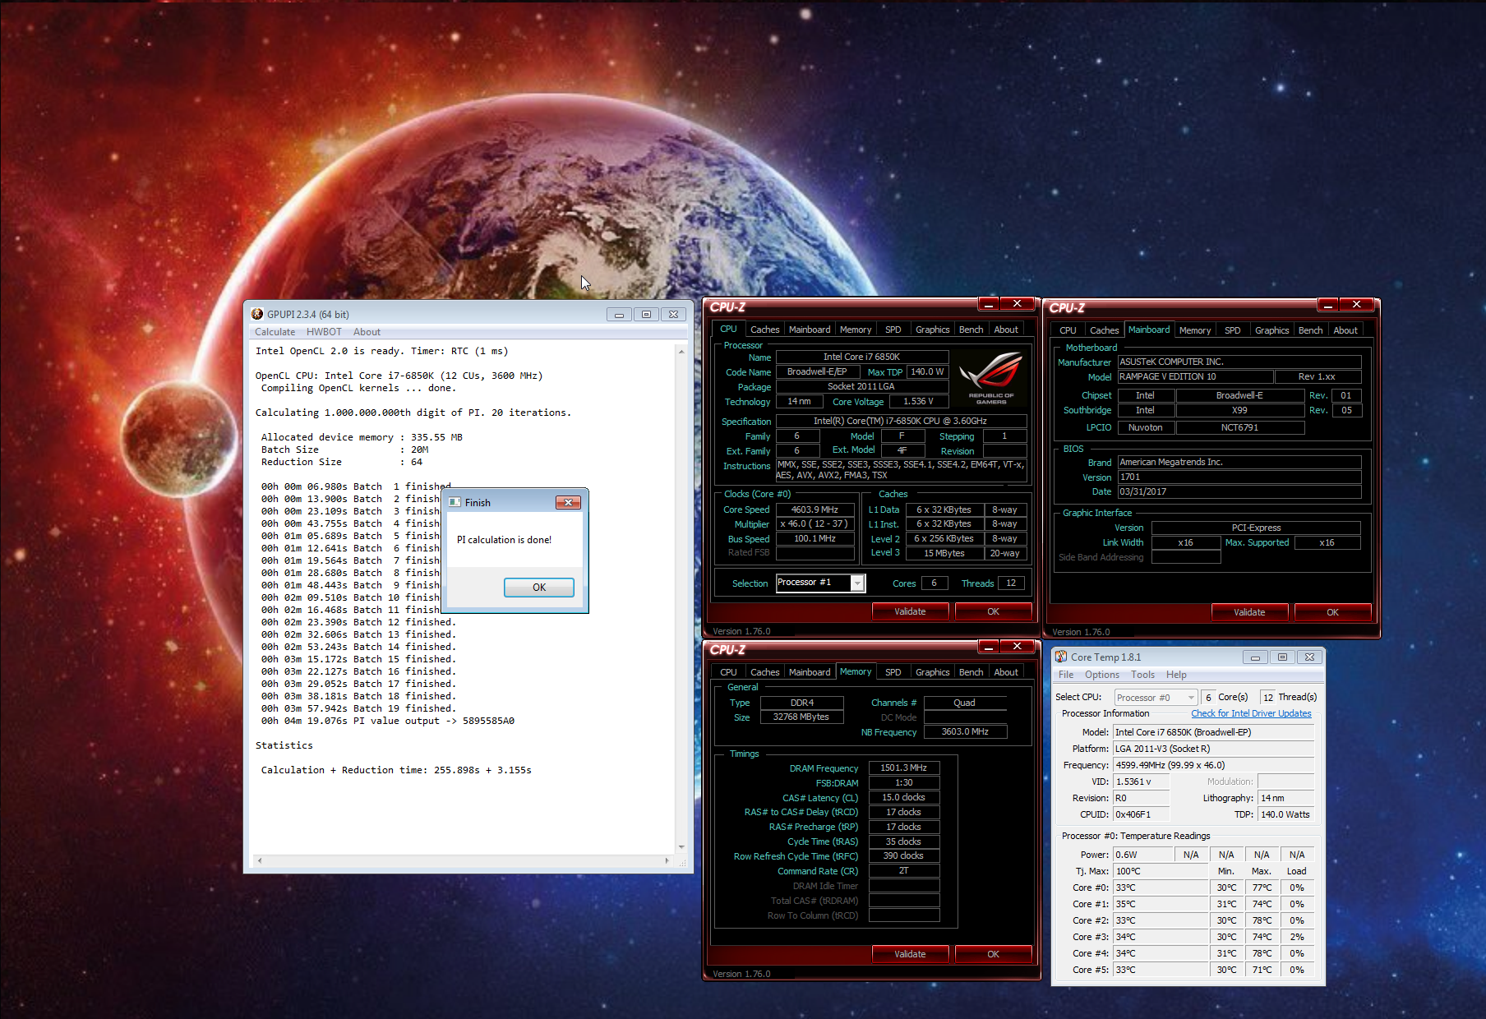Maximize the Core Temp window
Image resolution: width=1486 pixels, height=1019 pixels.
click(x=1282, y=657)
